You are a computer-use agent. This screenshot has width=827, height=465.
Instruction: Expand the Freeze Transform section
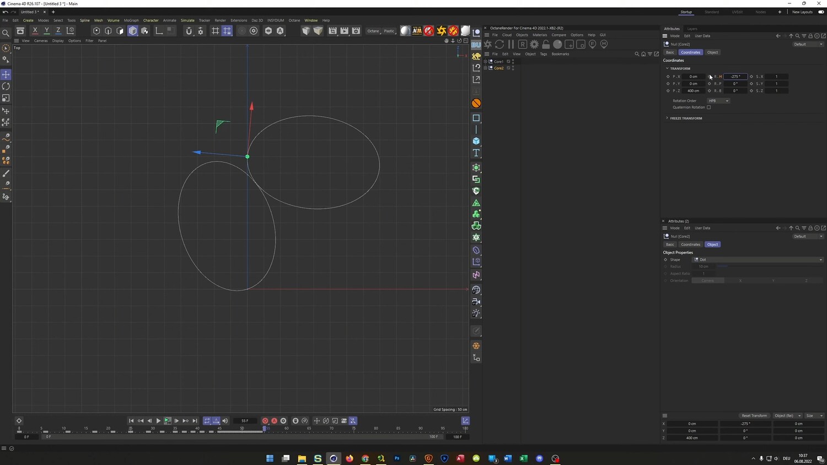click(667, 118)
